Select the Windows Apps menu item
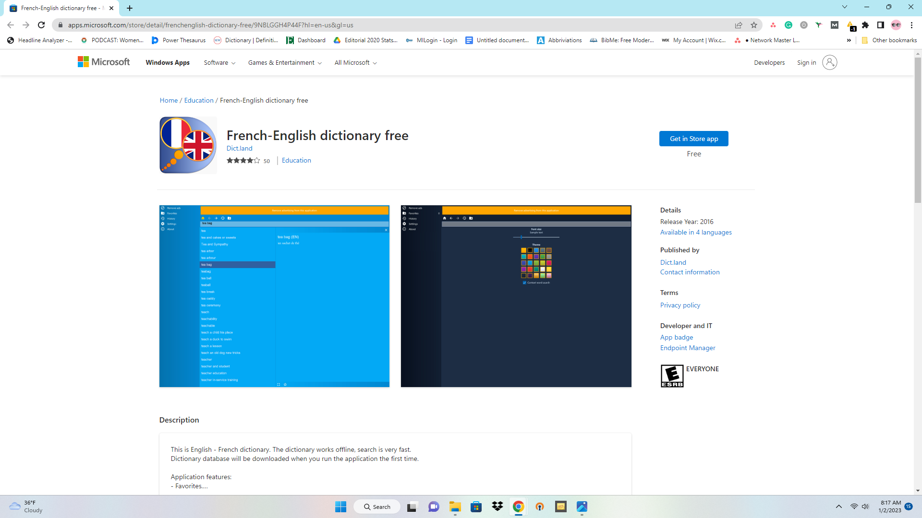Viewport: 922px width, 518px height. point(167,62)
